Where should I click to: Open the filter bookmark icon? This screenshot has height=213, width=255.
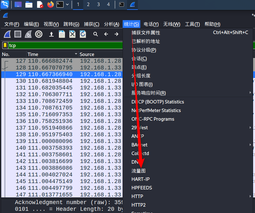[x=5, y=45]
